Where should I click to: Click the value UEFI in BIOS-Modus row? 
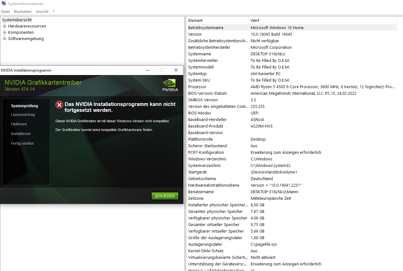255,113
